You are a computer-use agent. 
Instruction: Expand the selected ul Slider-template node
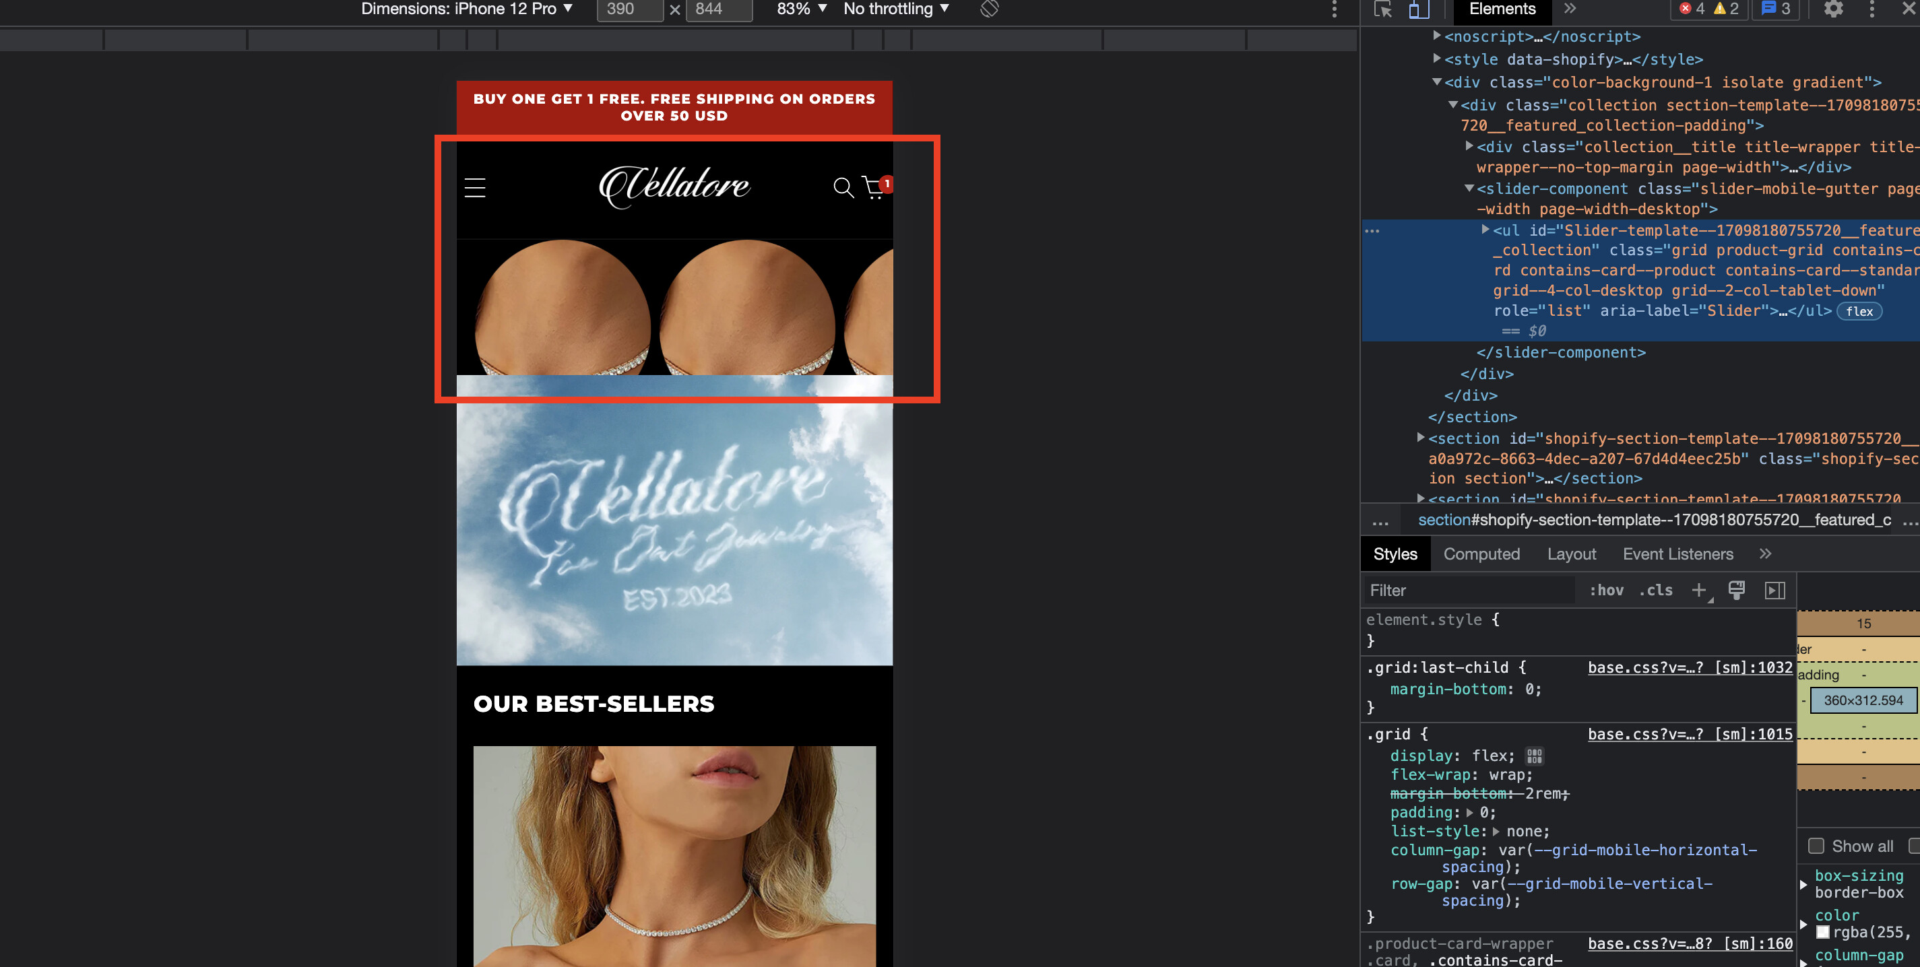pos(1485,230)
